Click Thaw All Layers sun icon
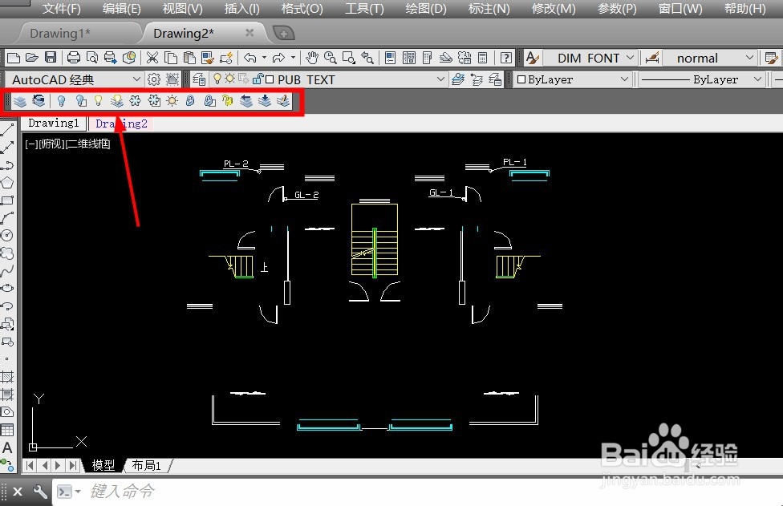The height and width of the screenshot is (506, 783). click(x=172, y=101)
